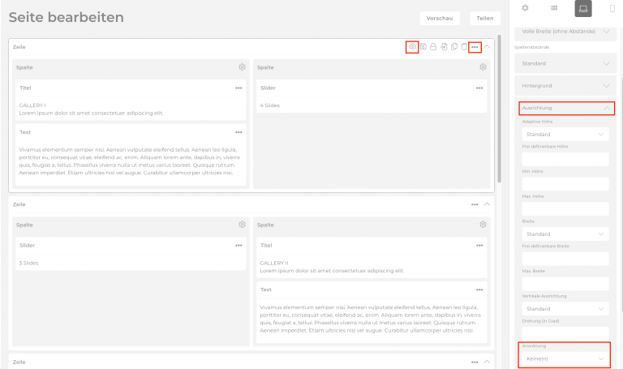Click the lock icon in first Zeile toolbar
Screen dimensions: 623x369
(x=433, y=47)
